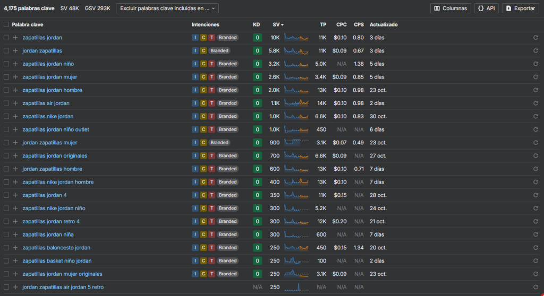This screenshot has height=296, width=544.
Task: Click Informational intent badge for zapatillas nike jordan
Action: [x=195, y=116]
